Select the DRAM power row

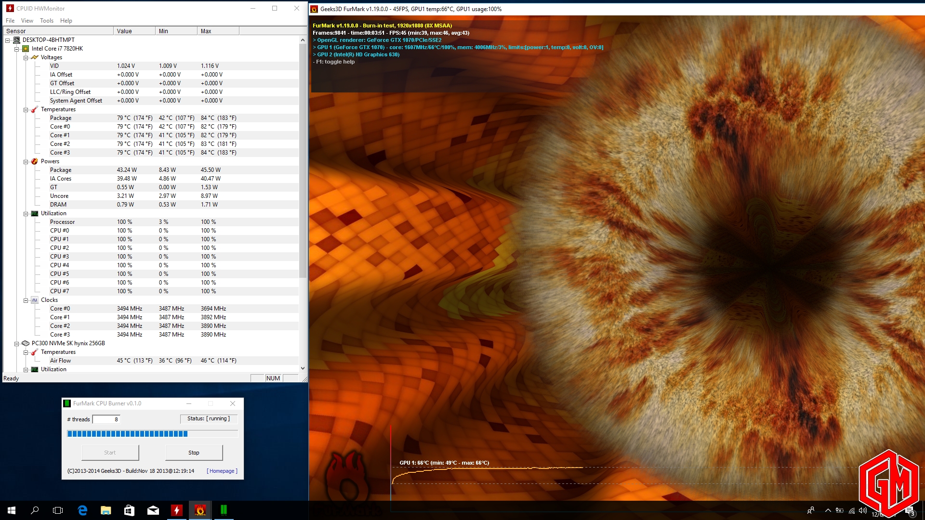pyautogui.click(x=151, y=205)
